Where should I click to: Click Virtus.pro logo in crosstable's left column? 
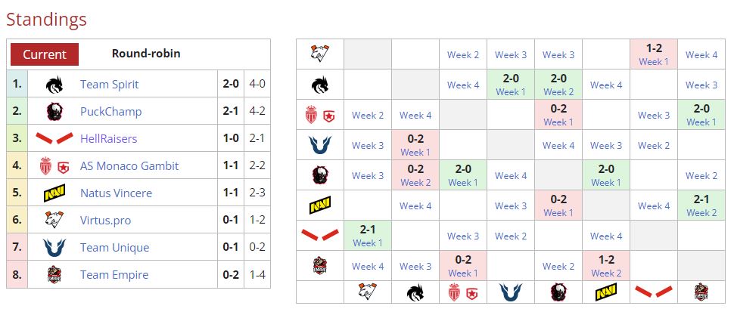319,54
